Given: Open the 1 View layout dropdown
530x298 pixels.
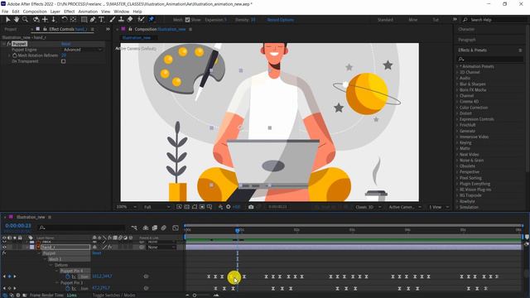Looking at the screenshot, I should point(439,207).
